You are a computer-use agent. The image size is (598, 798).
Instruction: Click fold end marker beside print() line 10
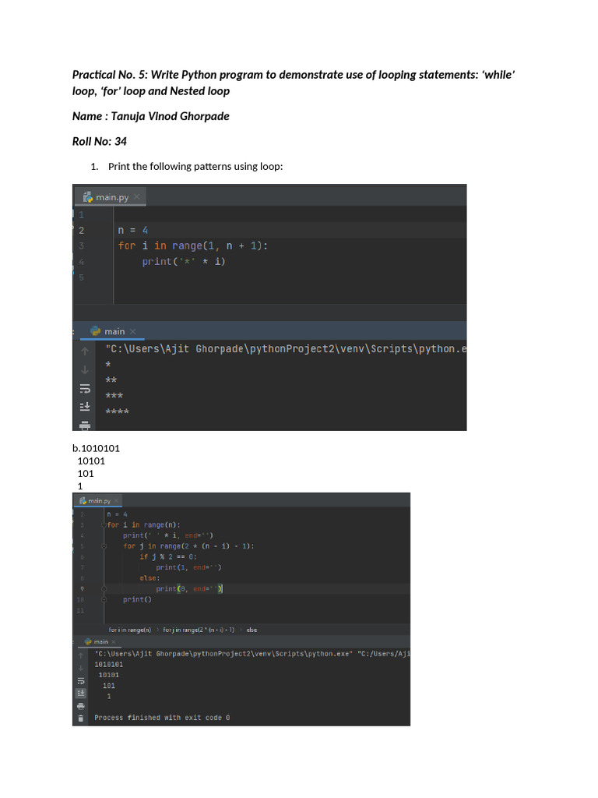pos(104,600)
